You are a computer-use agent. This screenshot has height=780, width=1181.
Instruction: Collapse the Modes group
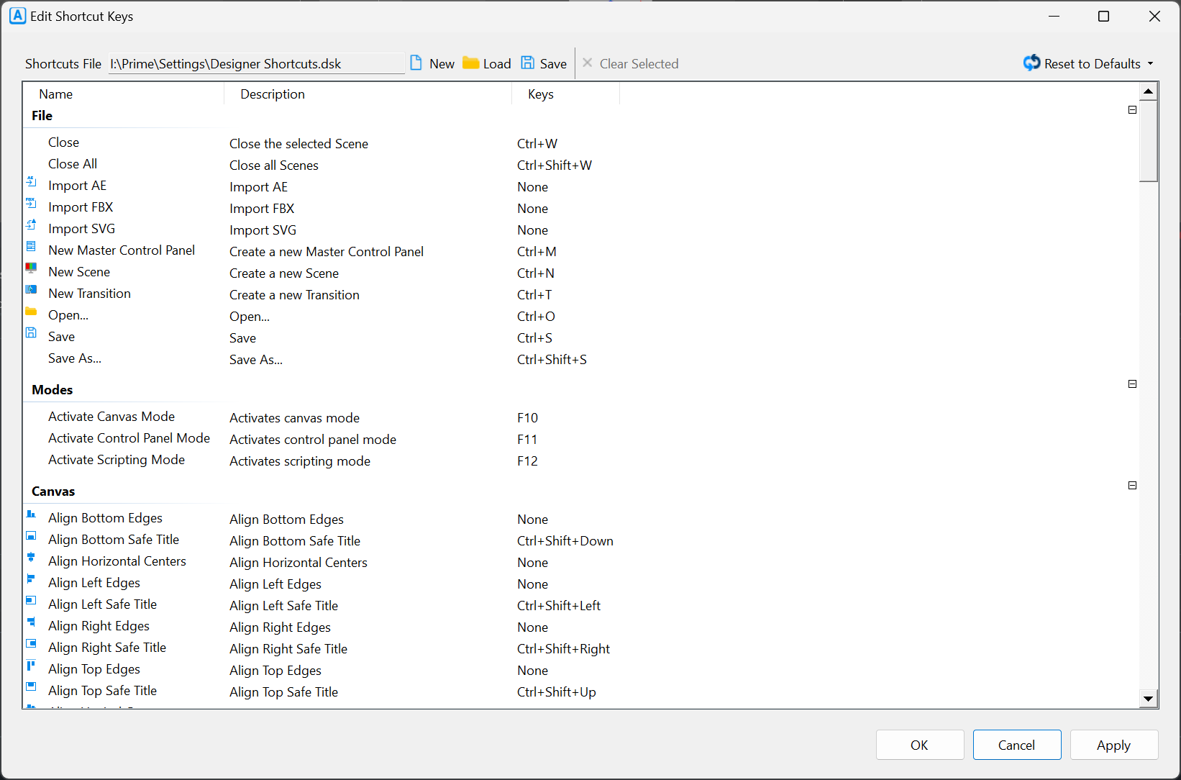point(1132,384)
